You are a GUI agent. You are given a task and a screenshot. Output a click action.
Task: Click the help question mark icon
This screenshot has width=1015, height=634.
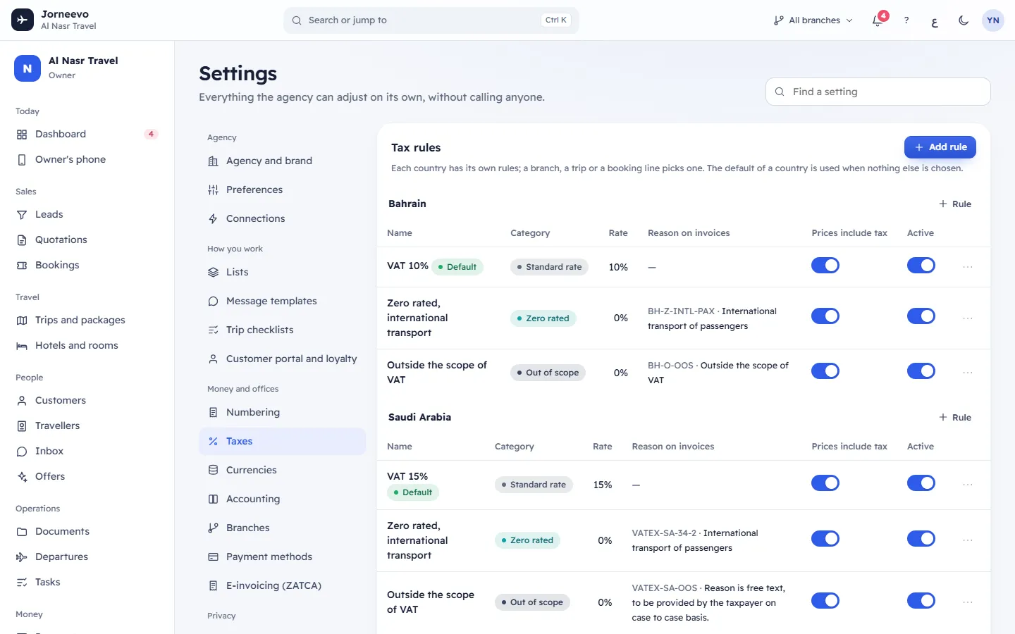[x=906, y=20]
